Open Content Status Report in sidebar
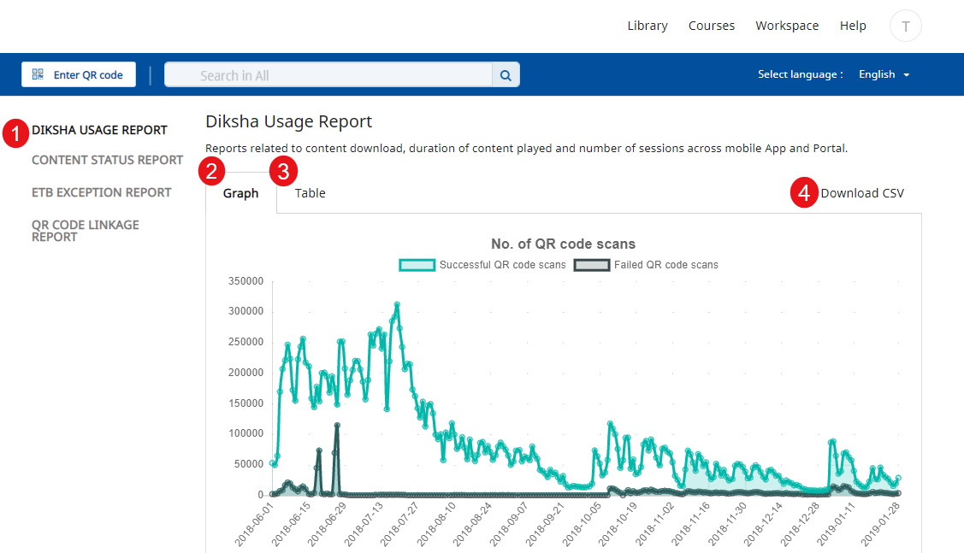964x553 pixels. pyautogui.click(x=107, y=160)
